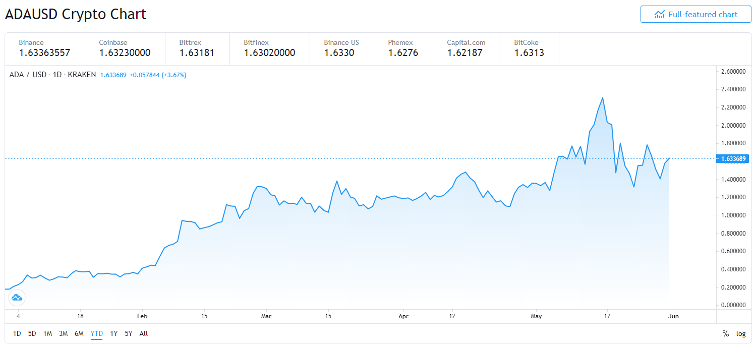
Task: Click the current price label 1.633689
Action: tap(734, 159)
